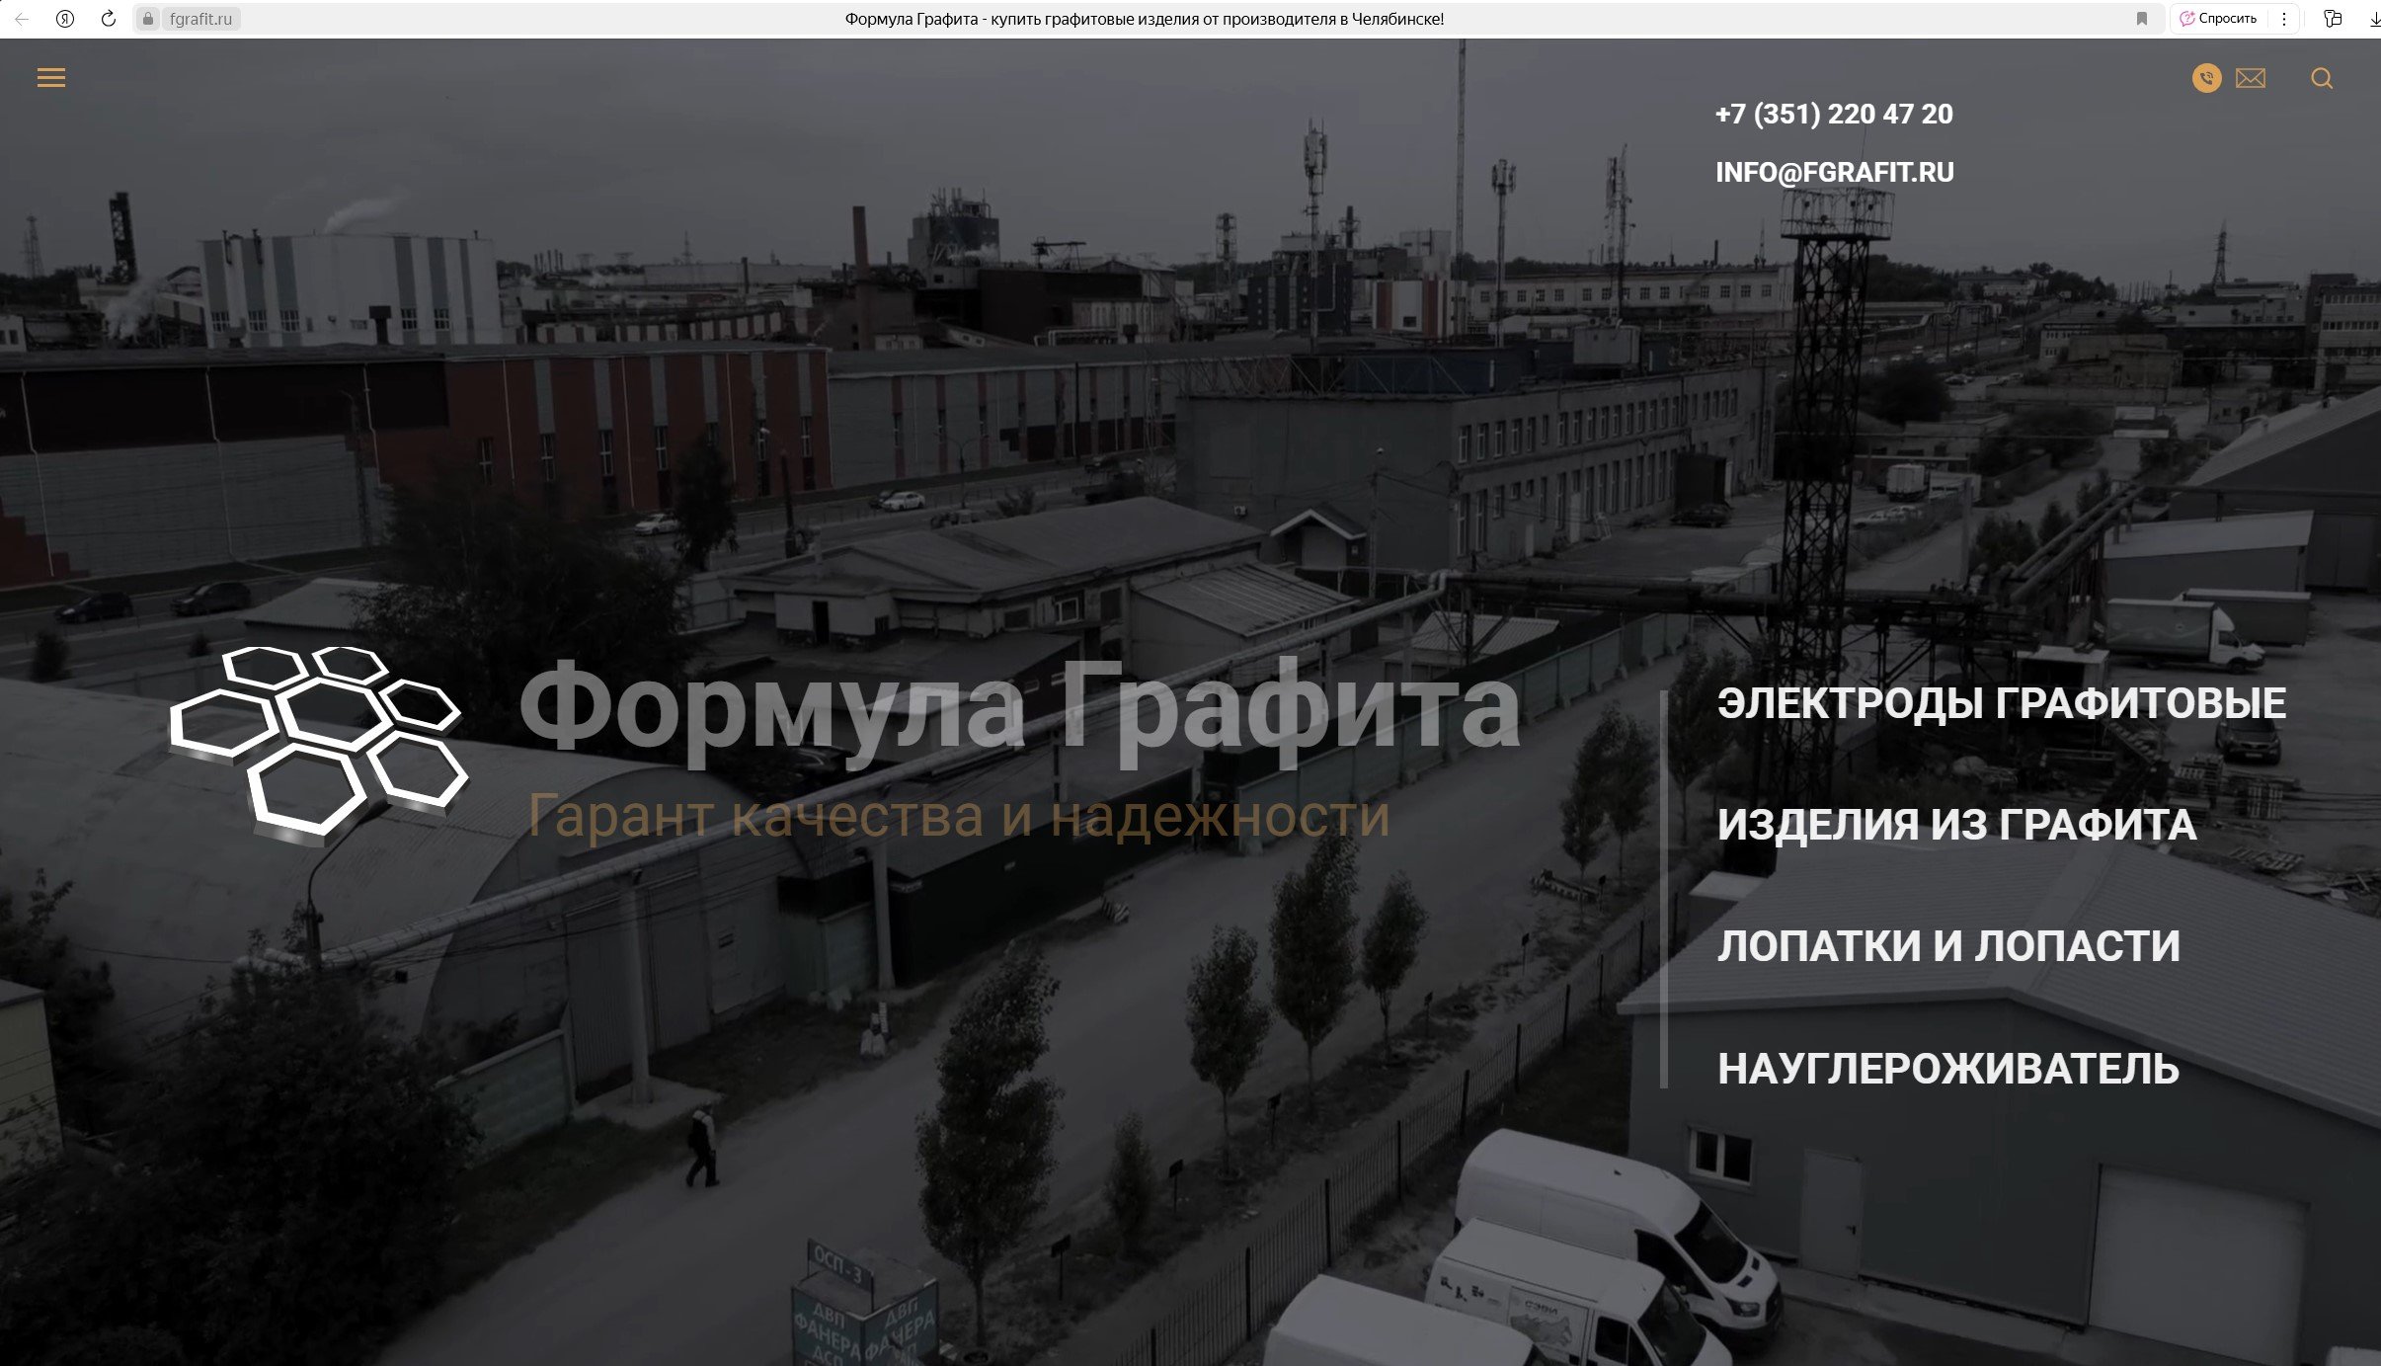
Task: Go back to the previous page
Action: pyautogui.click(x=22, y=19)
